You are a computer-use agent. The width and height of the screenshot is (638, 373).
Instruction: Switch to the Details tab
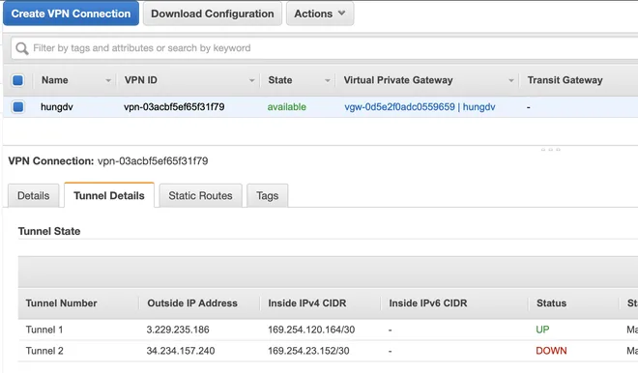34,195
